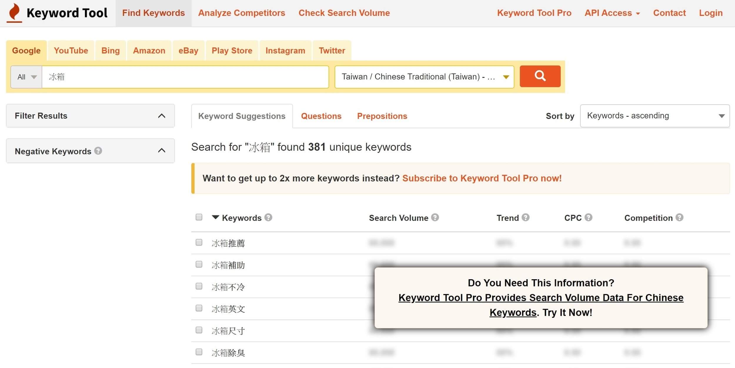Go to Analyze Competitors in navigation
The width and height of the screenshot is (735, 368).
pyautogui.click(x=242, y=13)
